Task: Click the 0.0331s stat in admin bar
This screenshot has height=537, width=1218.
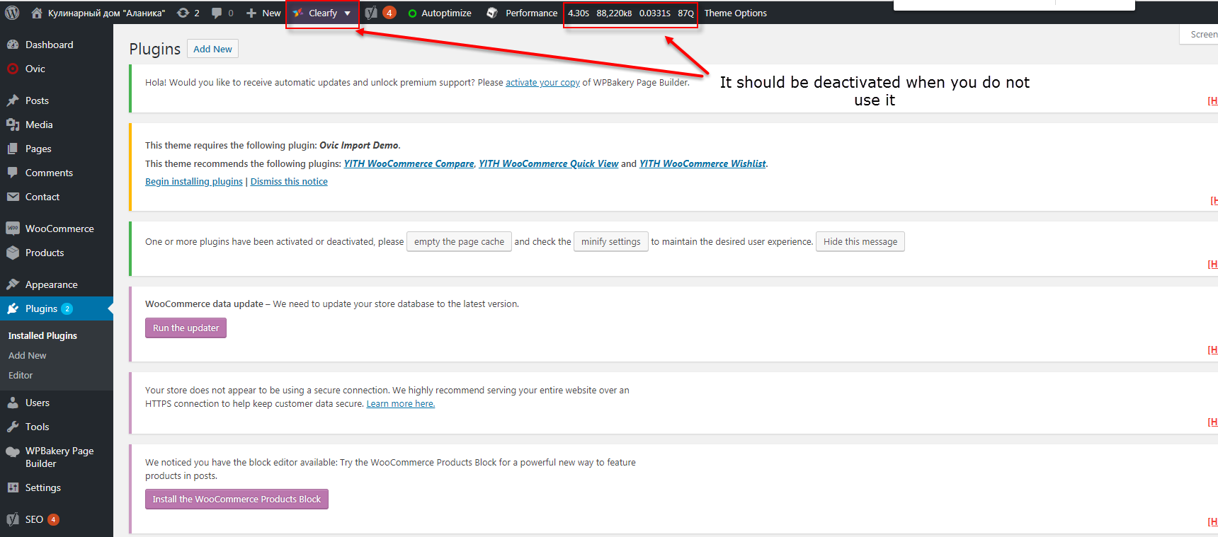Action: click(655, 13)
